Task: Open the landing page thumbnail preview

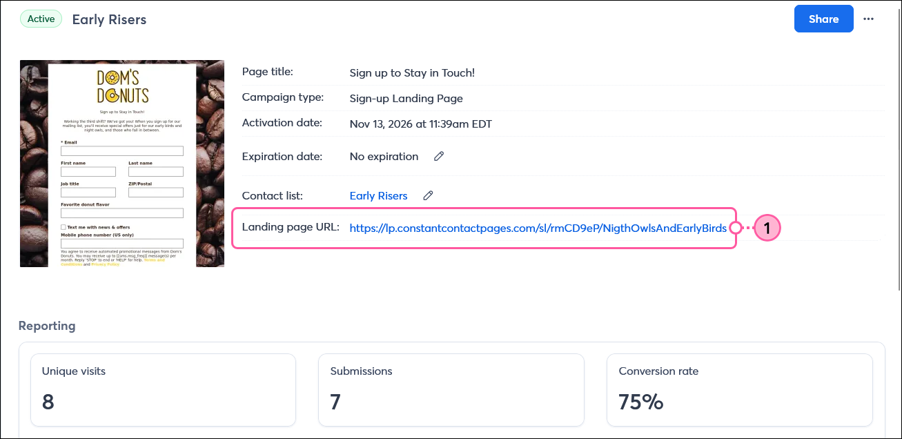Action: coord(121,163)
